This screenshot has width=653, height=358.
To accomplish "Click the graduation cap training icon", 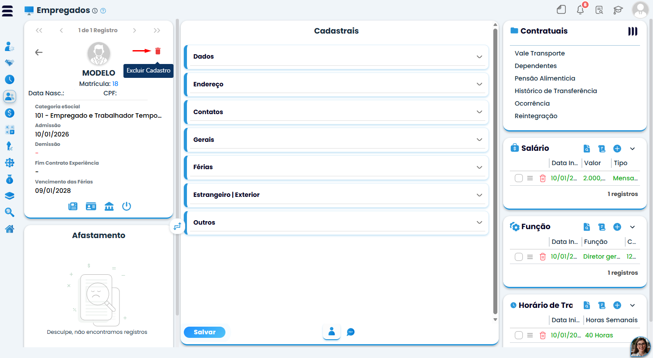I will [x=618, y=10].
